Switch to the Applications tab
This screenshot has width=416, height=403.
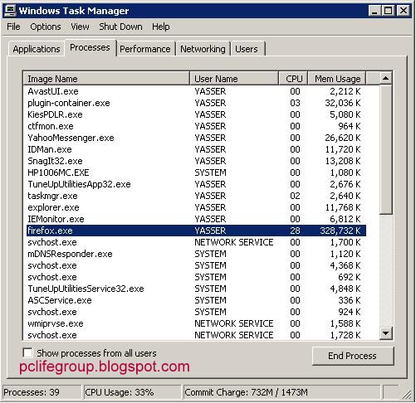pos(37,49)
